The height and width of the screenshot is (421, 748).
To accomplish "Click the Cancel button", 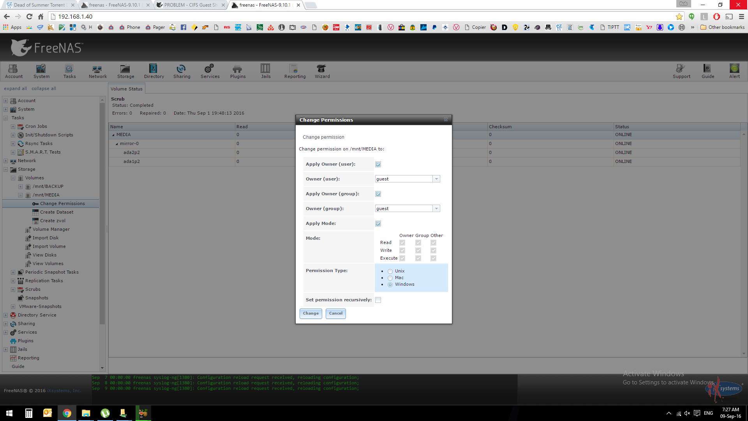I will pos(335,313).
